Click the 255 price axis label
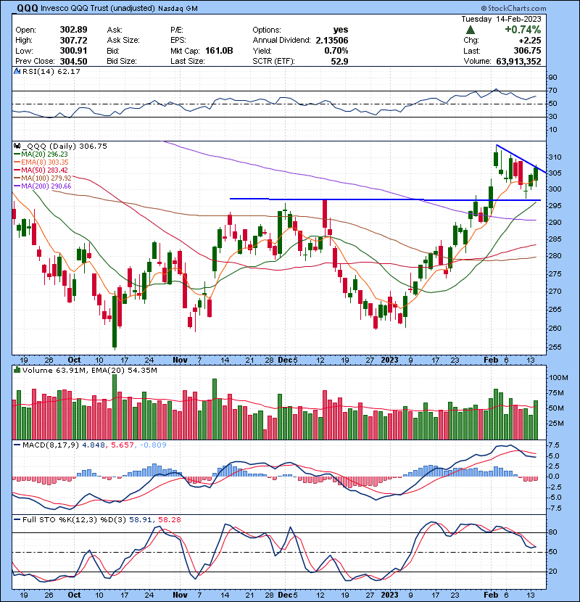The image size is (580, 602). pos(555,347)
